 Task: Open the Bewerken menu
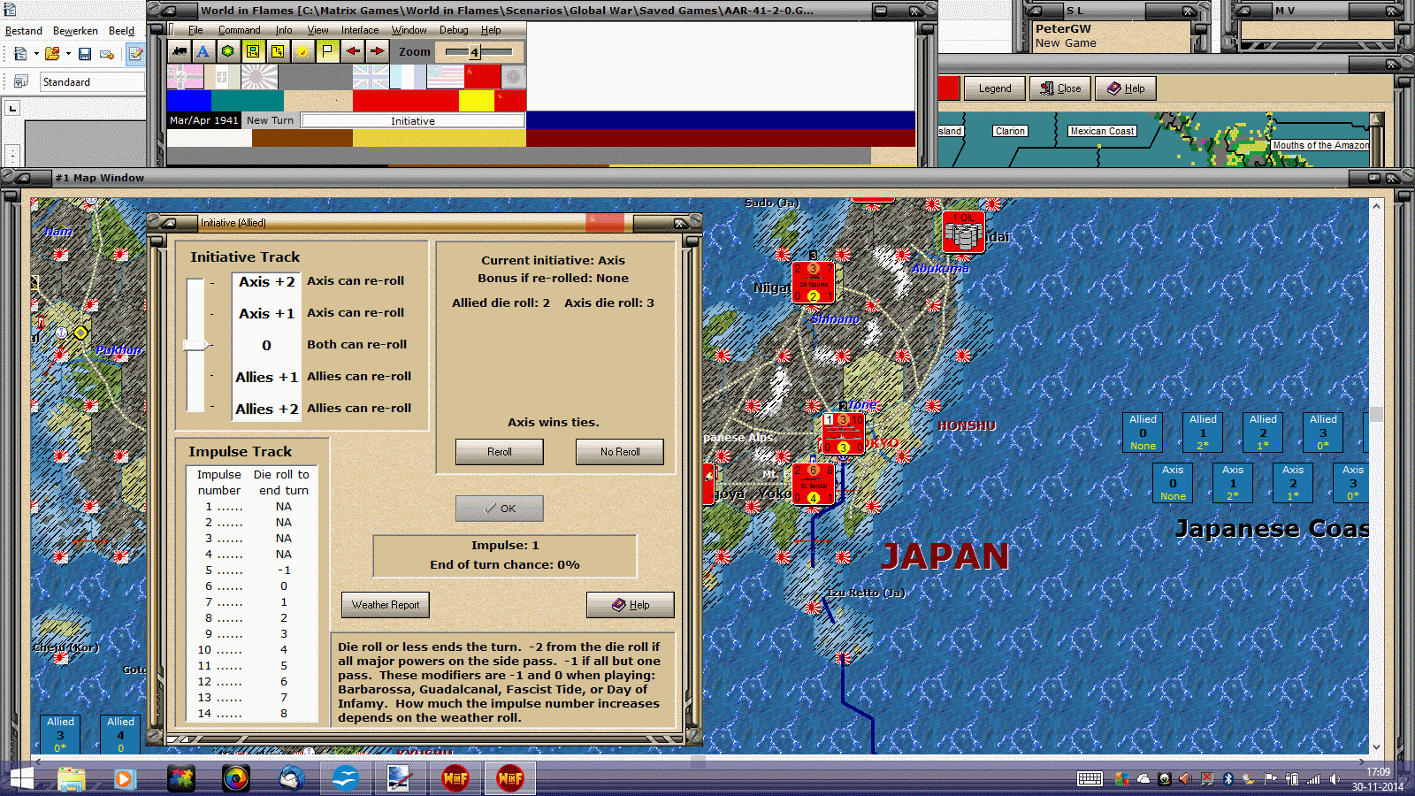coord(75,31)
